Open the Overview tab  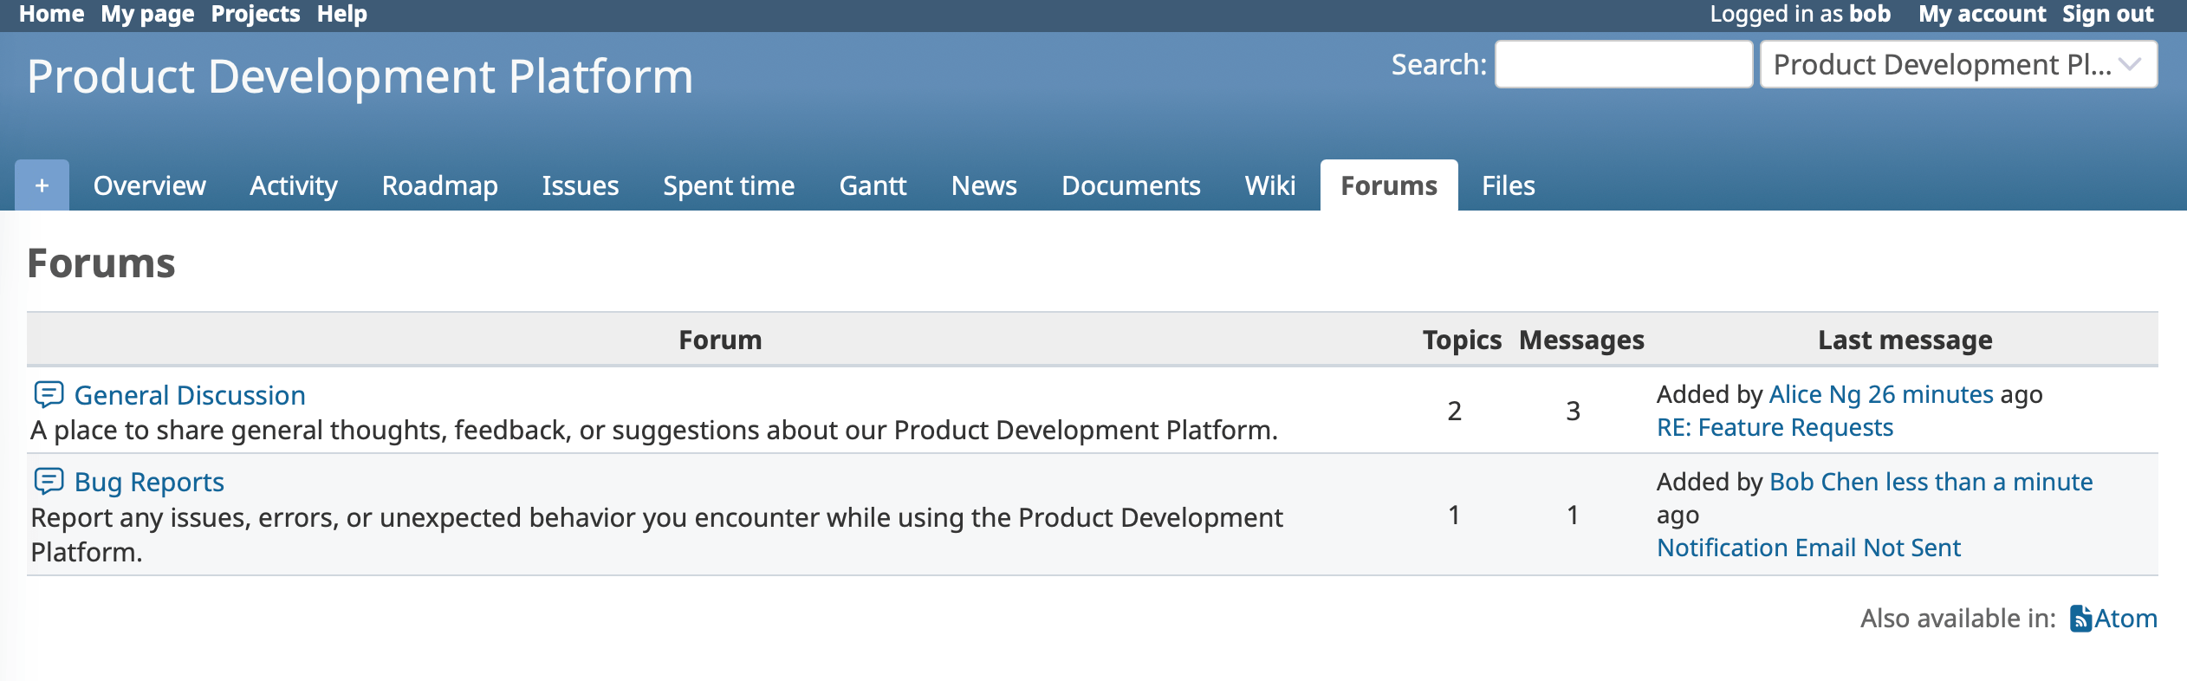149,185
